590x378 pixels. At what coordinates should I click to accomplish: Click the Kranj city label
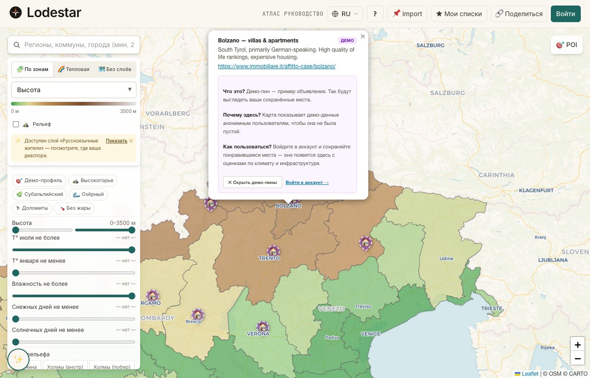(540, 237)
